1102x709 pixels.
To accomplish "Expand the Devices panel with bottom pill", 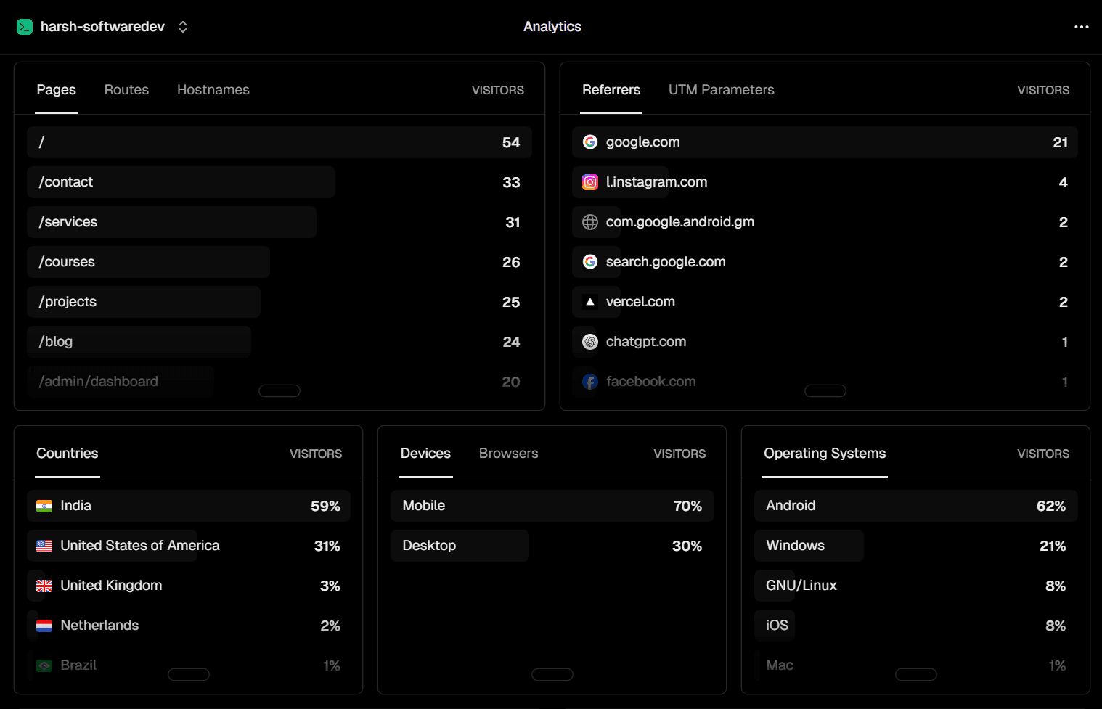I will [x=552, y=675].
